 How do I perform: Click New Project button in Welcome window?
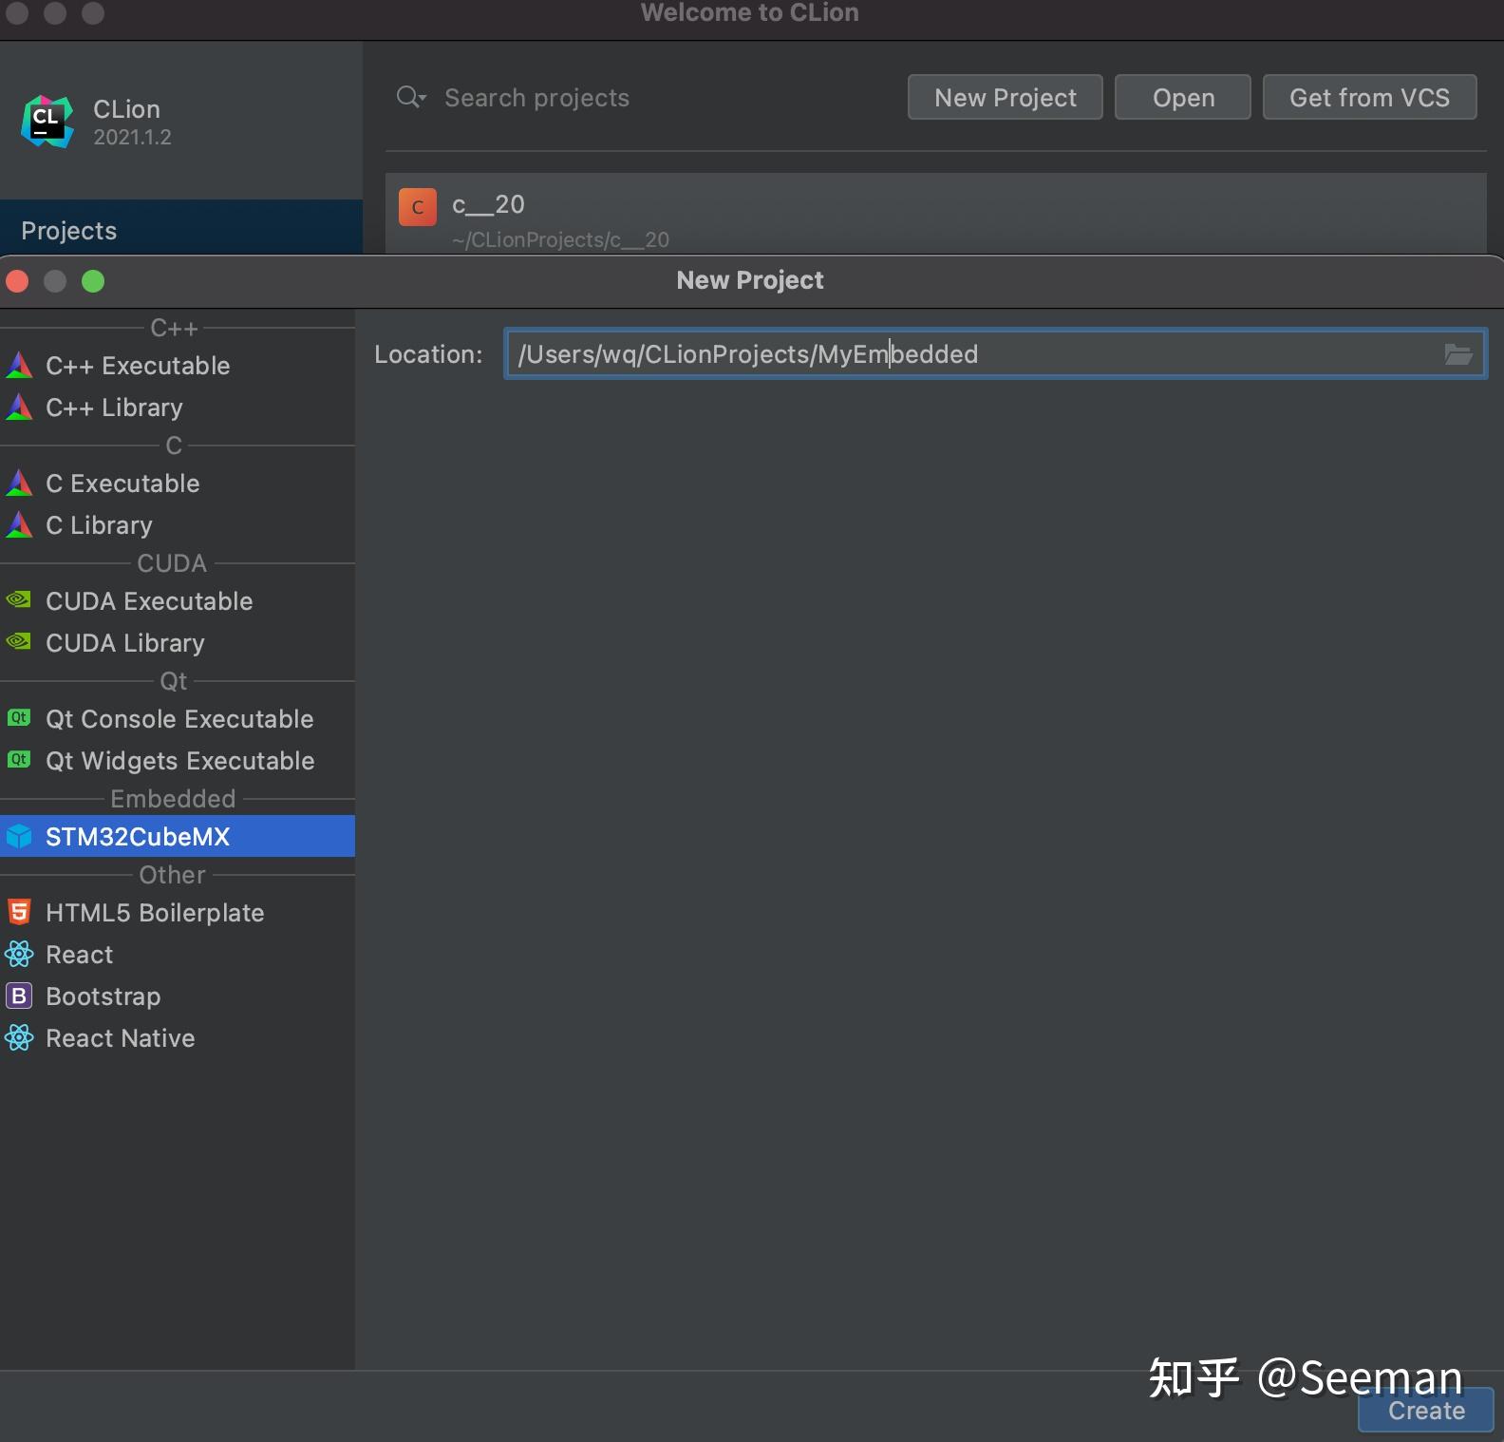(1006, 98)
